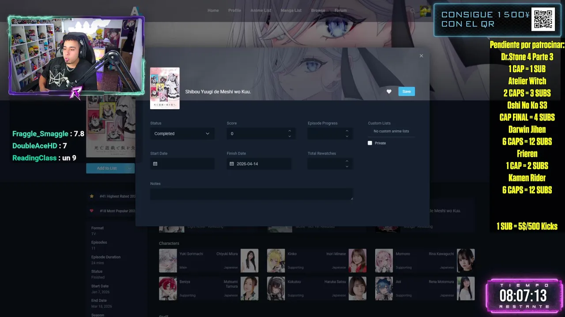The height and width of the screenshot is (317, 565).
Task: Click the '#18 Most Popular' ranking text
Action: click(117, 211)
